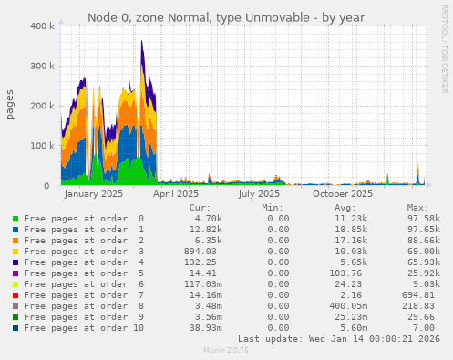Click the 12.82k current value
Viewport: 453px width, 360px height.
tap(206, 230)
